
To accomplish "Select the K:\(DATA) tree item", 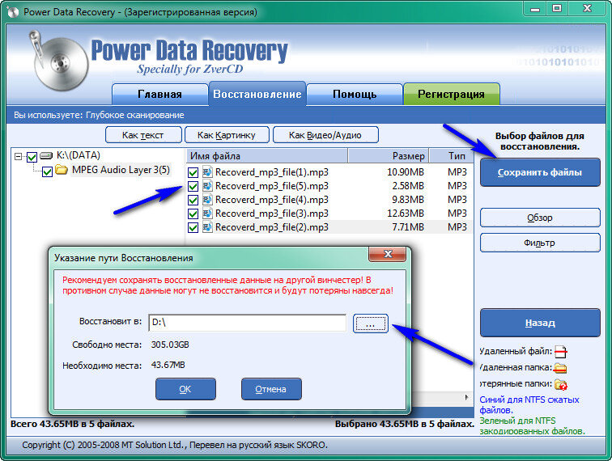I will (x=79, y=155).
